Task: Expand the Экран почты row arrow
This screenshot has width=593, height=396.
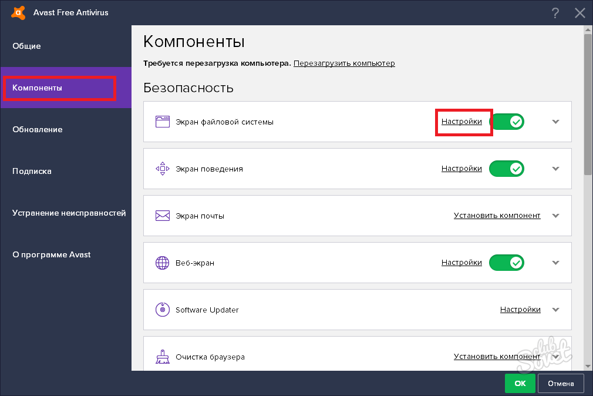Action: pos(556,216)
